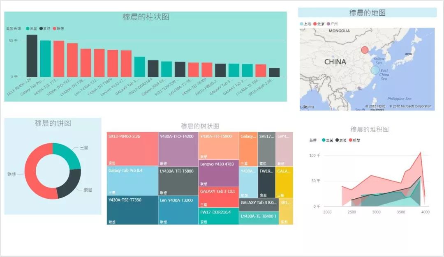This screenshot has width=444, height=257.
Task: Click the red Beijing bubble on map
Action: point(365,50)
